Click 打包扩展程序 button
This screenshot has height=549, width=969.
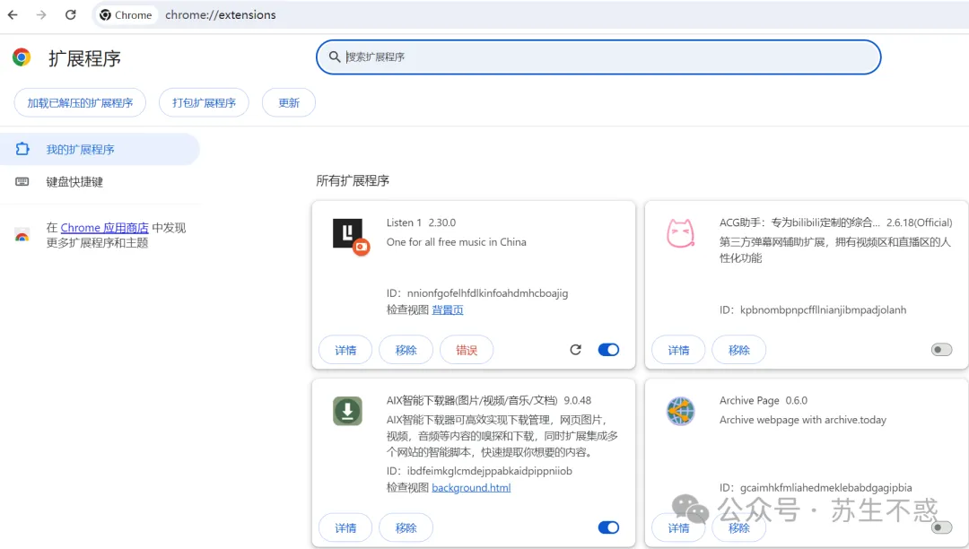[204, 102]
